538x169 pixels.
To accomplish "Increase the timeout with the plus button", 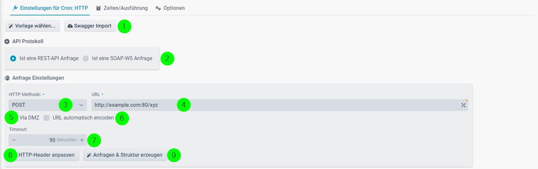I will [x=82, y=140].
